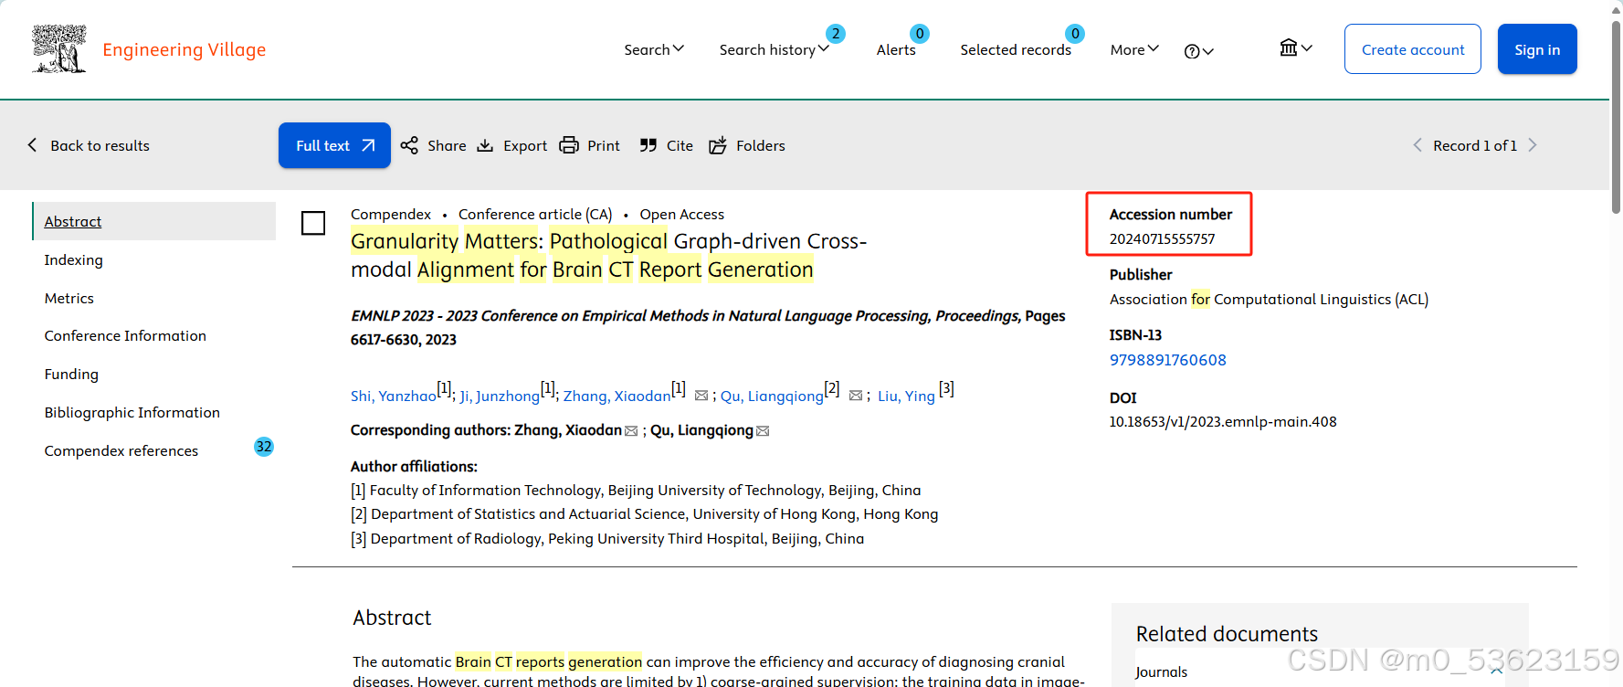Click the Back to results link
1623x687 pixels.
coord(100,145)
